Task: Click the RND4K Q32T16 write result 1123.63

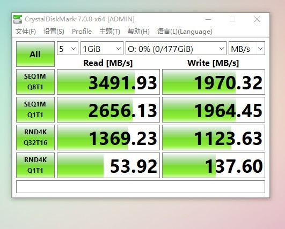Action: pyautogui.click(x=214, y=138)
